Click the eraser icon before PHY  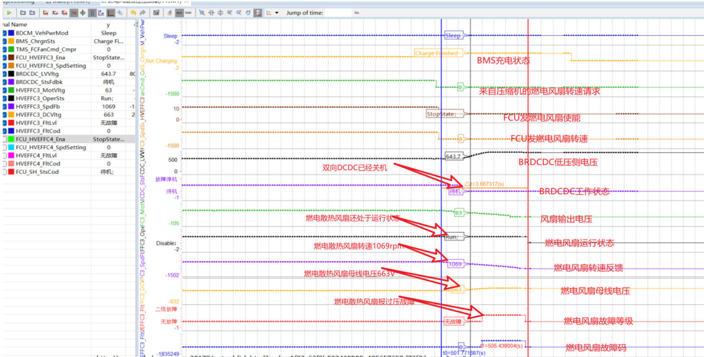(x=169, y=12)
